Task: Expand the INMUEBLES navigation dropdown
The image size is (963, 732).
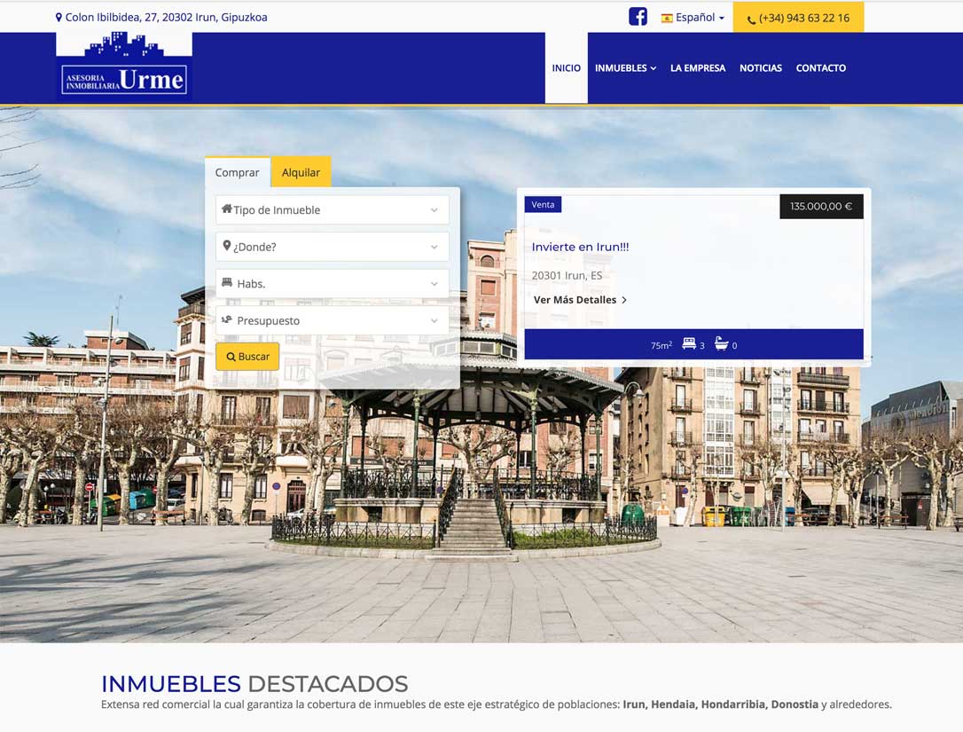Action: pyautogui.click(x=625, y=67)
